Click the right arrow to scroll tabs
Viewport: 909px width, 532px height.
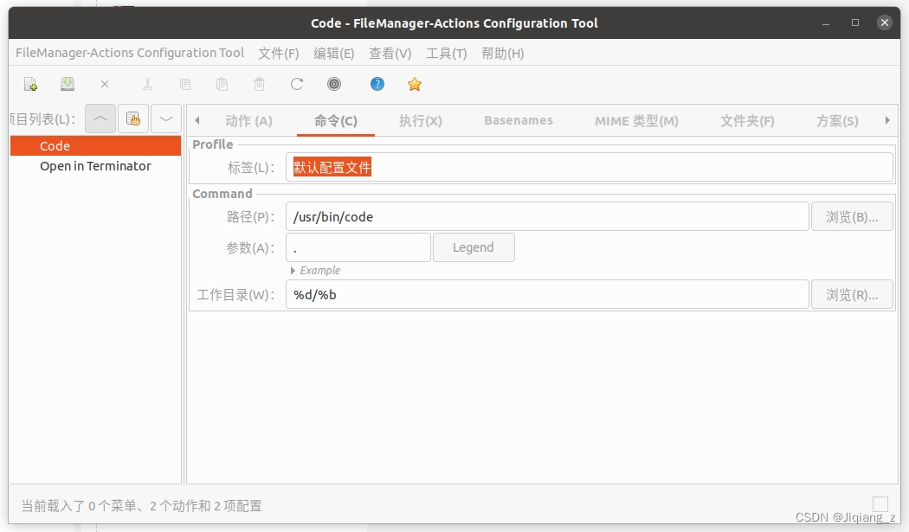(x=887, y=120)
